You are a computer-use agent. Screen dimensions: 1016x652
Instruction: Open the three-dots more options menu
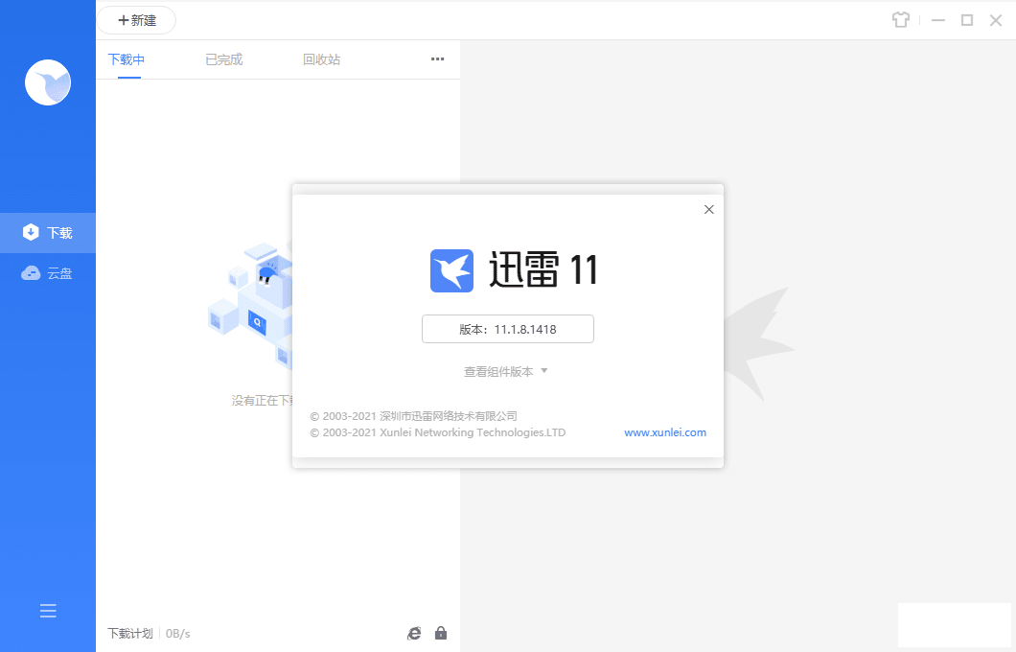pos(437,59)
